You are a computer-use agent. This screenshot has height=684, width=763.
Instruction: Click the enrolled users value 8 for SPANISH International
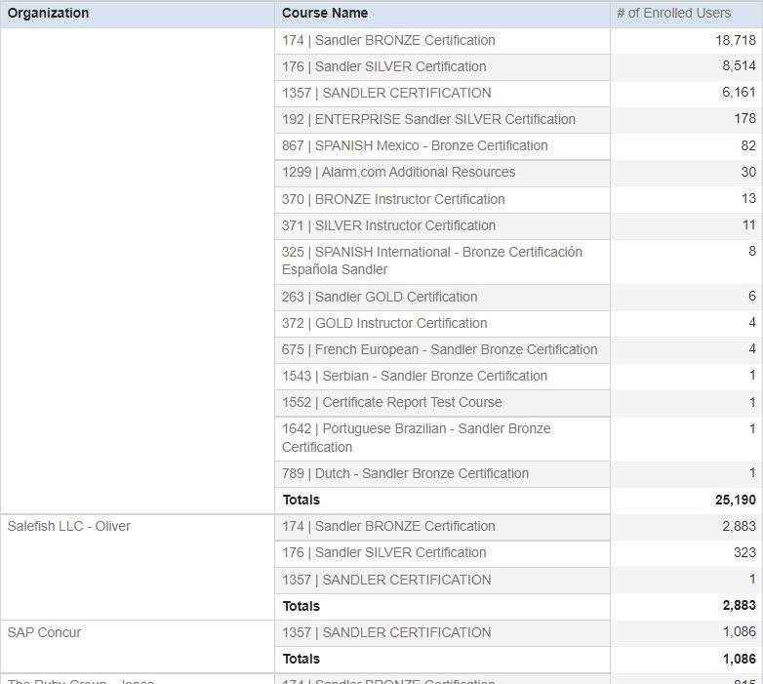point(752,252)
